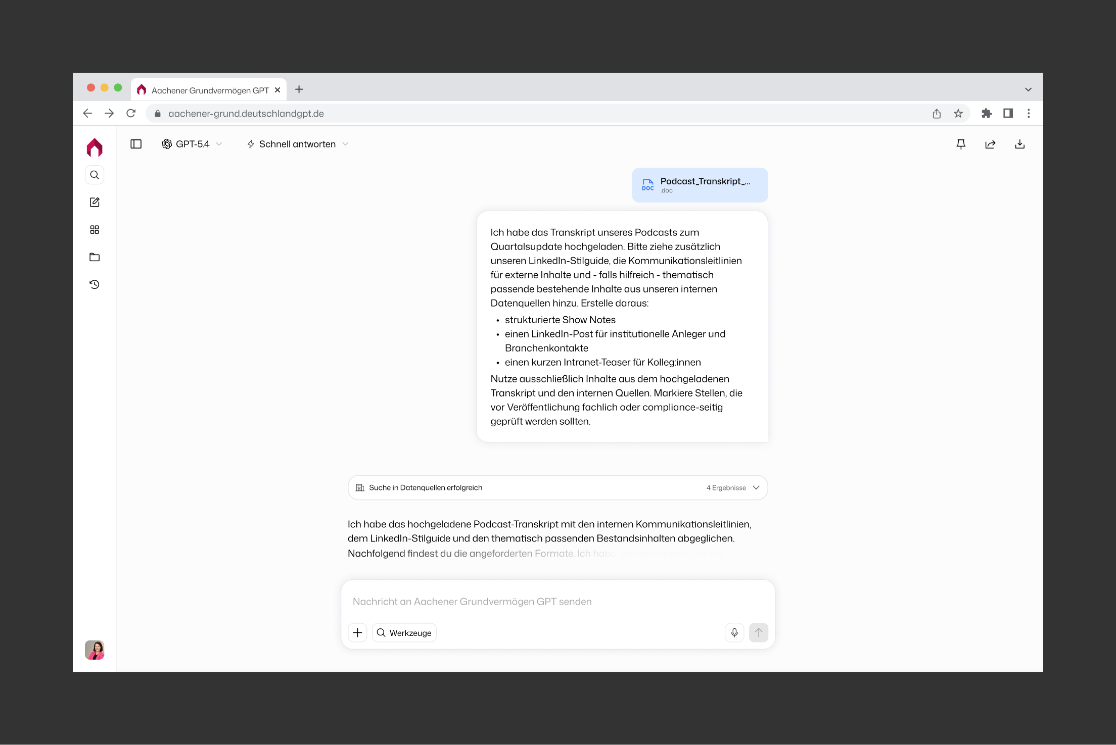Image resolution: width=1116 pixels, height=745 pixels.
Task: Open the Podcast_Transkript doc attachment
Action: pos(700,185)
